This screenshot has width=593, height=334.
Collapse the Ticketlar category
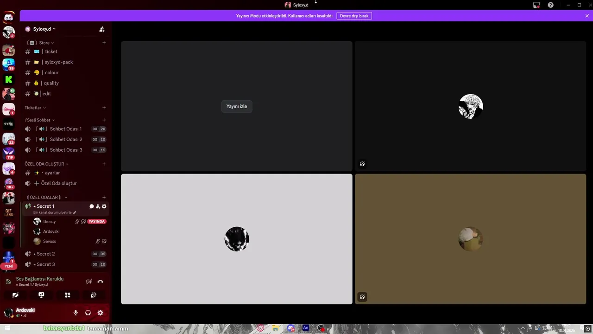click(x=35, y=108)
